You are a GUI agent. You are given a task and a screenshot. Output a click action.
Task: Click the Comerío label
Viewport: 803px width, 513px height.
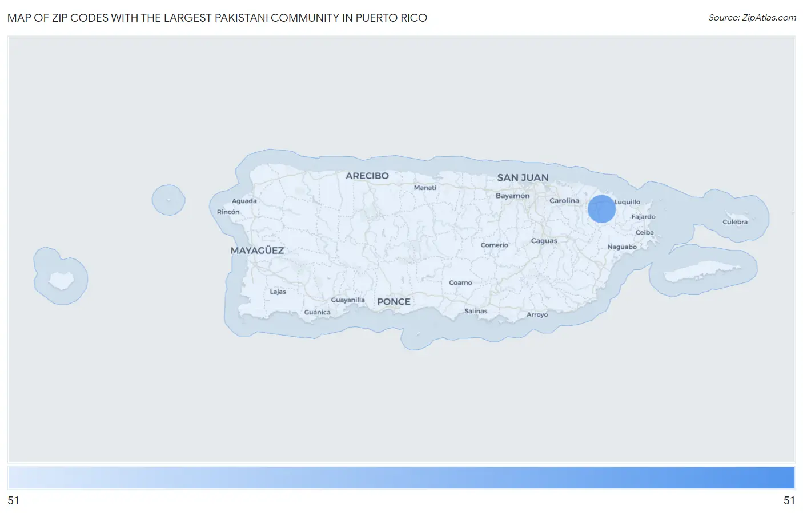pyautogui.click(x=494, y=245)
